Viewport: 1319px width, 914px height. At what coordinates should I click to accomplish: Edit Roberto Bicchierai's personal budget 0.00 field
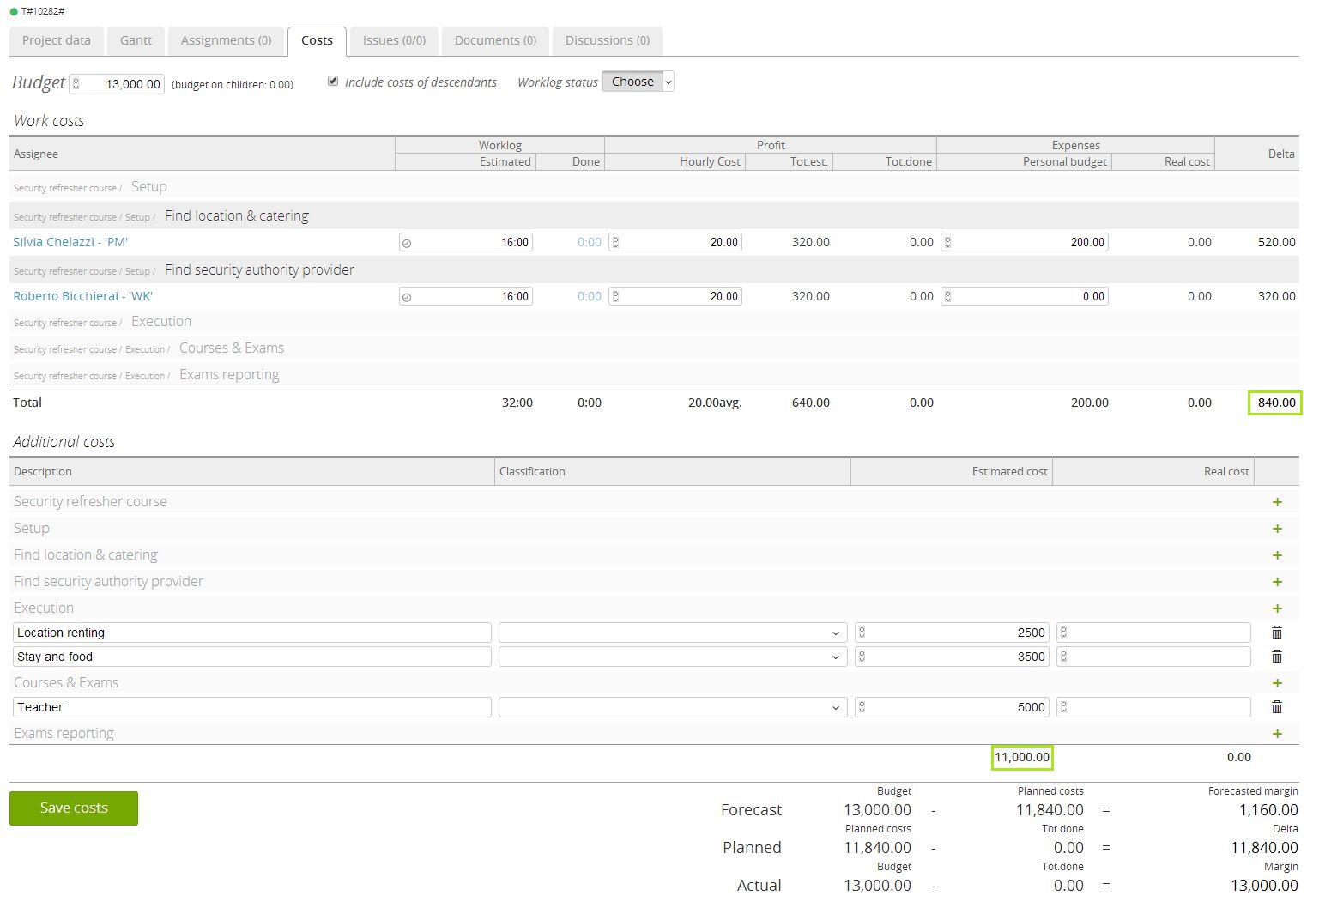pos(1025,296)
